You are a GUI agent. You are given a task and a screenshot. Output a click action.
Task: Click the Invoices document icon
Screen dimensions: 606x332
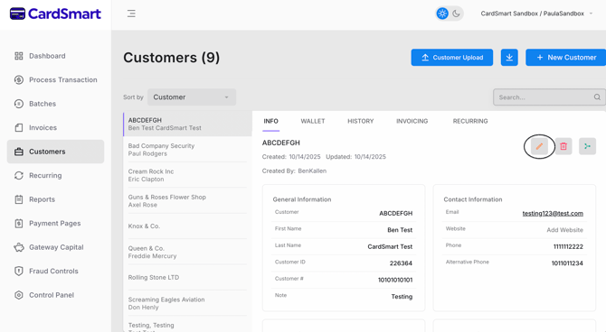coord(19,127)
